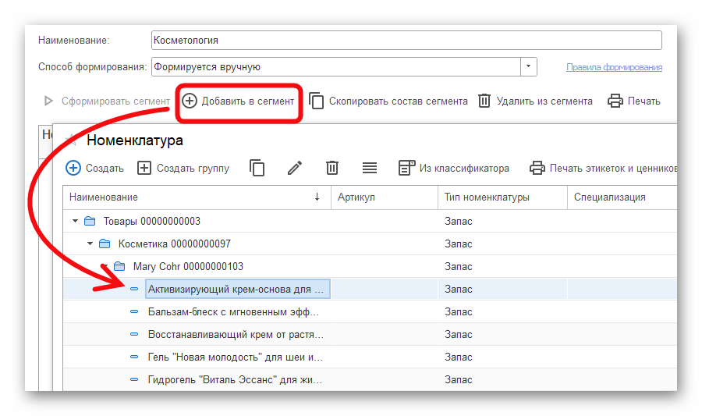Select Бальзам-блеск с мгновенным эфф… item
This screenshot has width=702, height=416.
point(233,312)
